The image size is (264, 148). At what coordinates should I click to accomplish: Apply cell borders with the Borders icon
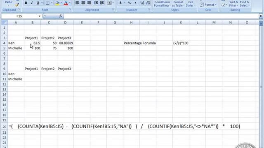pos(48,3)
